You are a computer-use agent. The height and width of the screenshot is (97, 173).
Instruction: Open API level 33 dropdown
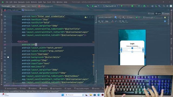click(x=138, y=17)
